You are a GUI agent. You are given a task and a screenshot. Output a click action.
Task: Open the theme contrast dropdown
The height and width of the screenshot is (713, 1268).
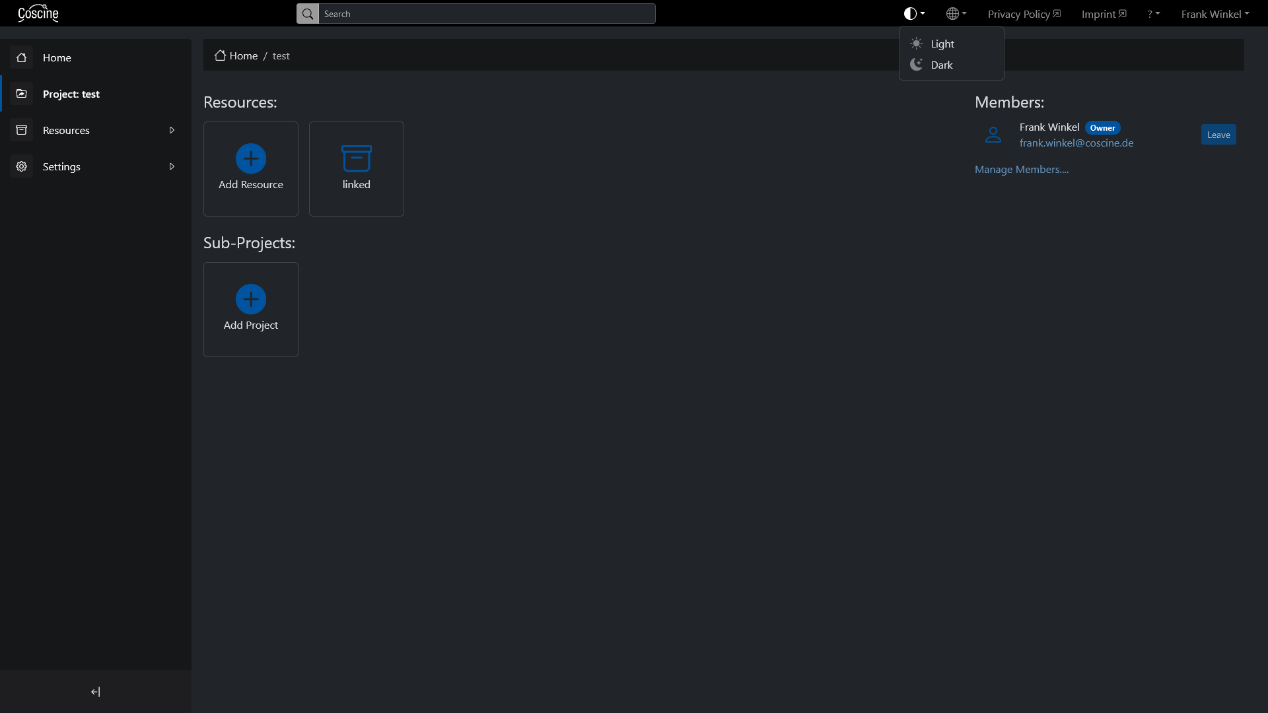click(914, 14)
